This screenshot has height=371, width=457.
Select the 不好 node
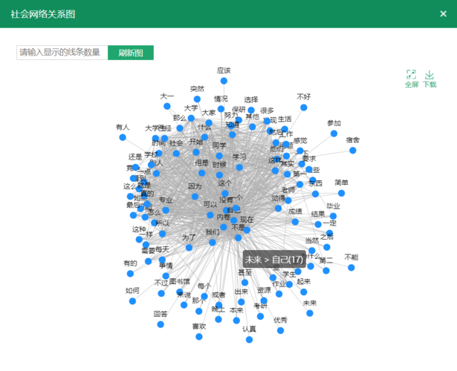(304, 108)
